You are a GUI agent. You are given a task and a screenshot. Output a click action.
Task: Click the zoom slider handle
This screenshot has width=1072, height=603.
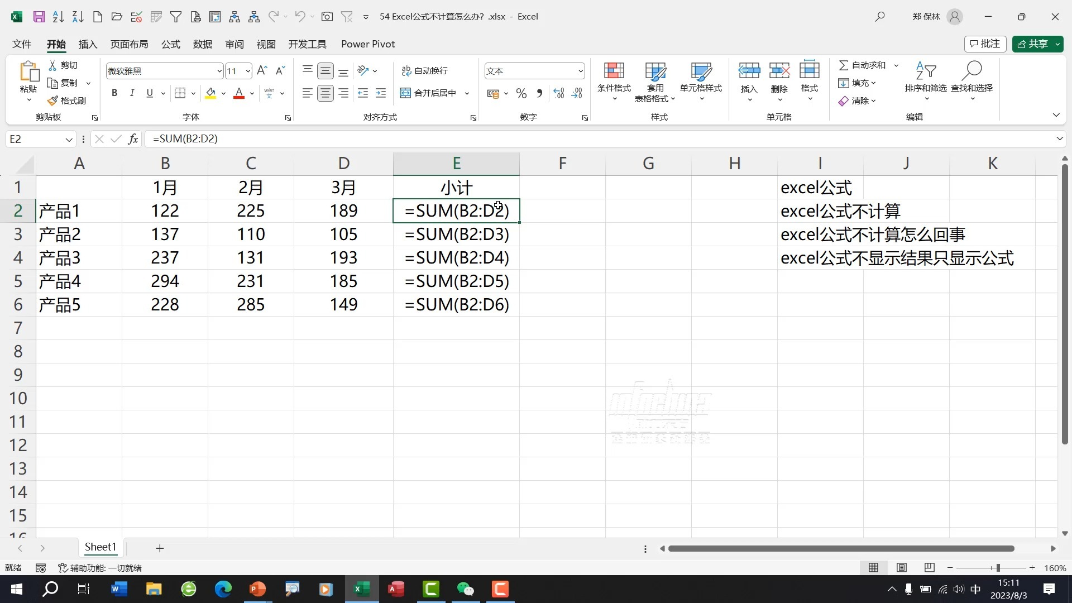[998, 568]
